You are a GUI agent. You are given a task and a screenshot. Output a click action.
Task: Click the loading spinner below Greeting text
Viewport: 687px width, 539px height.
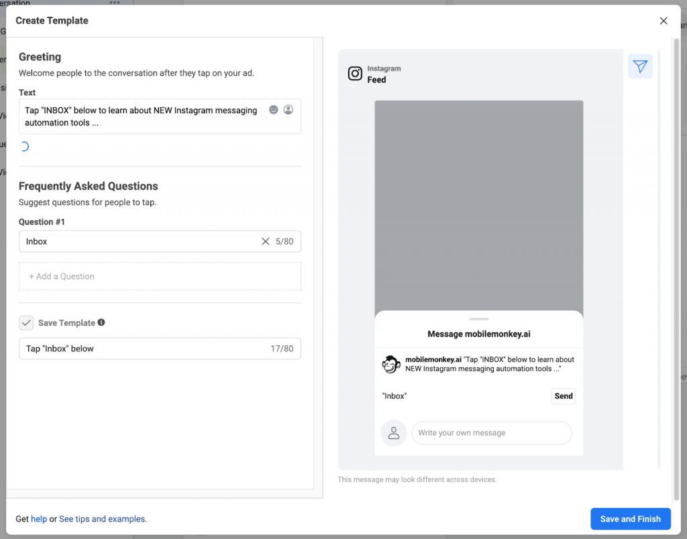click(x=25, y=146)
